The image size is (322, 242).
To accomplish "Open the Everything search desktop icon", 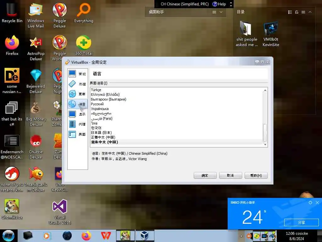I will point(84,13).
